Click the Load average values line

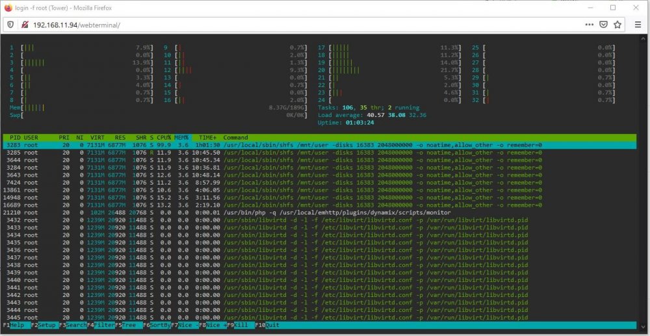pyautogui.click(x=372, y=115)
